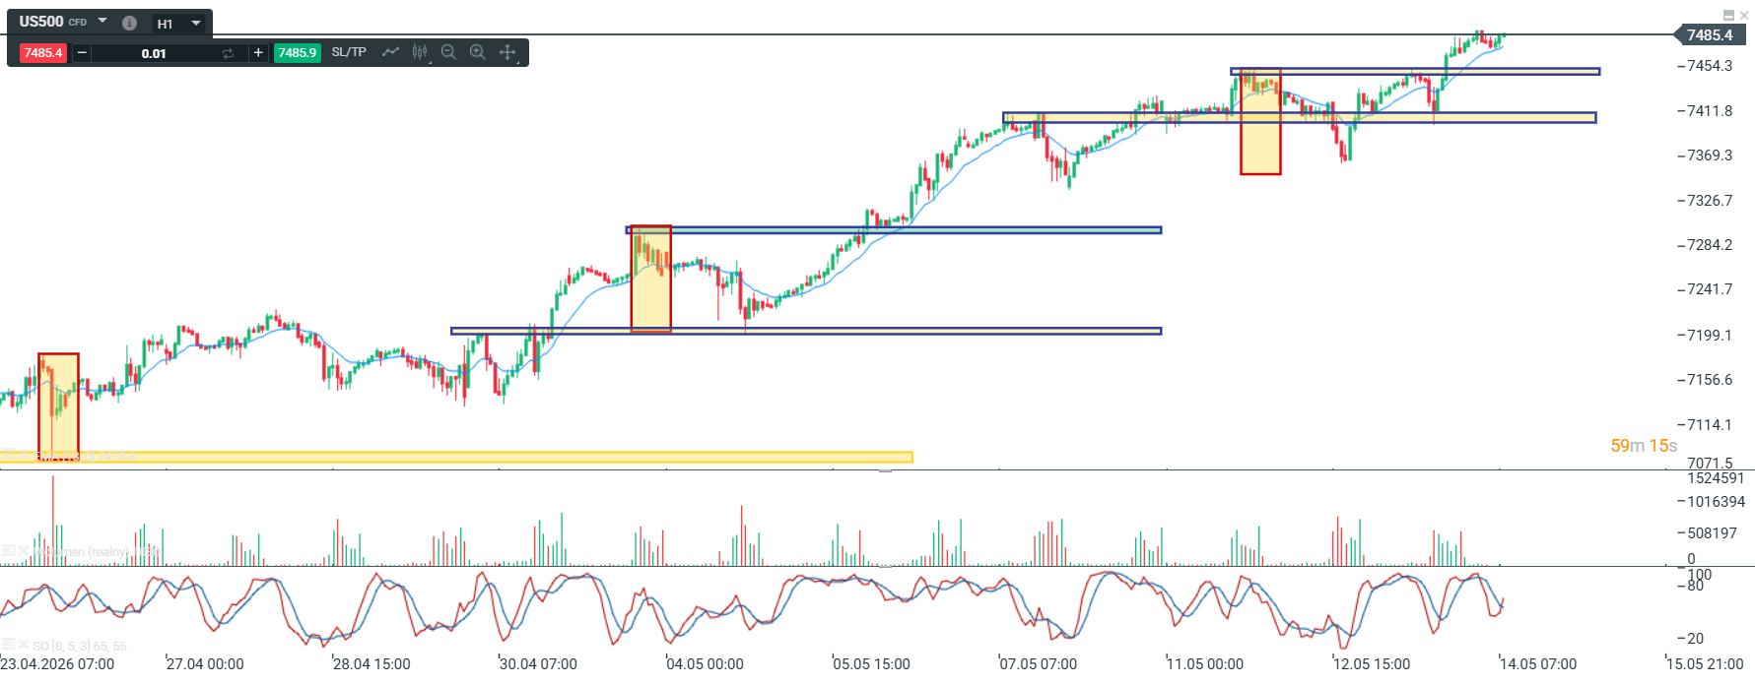The width and height of the screenshot is (1755, 685).
Task: Zoom in the chart with magnifier plus
Action: 478,52
